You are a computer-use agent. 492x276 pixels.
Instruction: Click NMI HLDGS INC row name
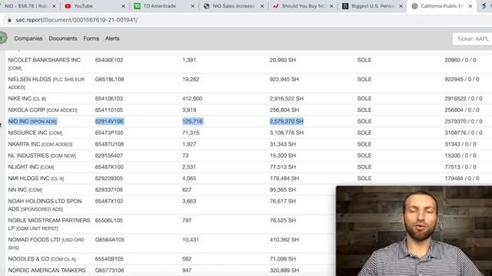pyautogui.click(x=36, y=179)
